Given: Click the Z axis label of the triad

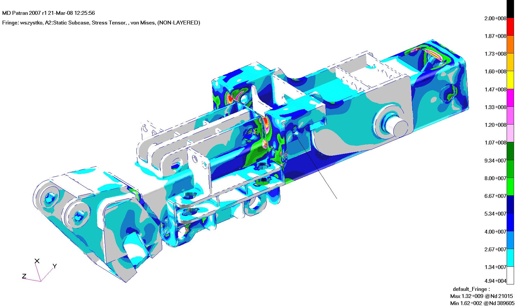Looking at the screenshot, I should tap(24, 276).
